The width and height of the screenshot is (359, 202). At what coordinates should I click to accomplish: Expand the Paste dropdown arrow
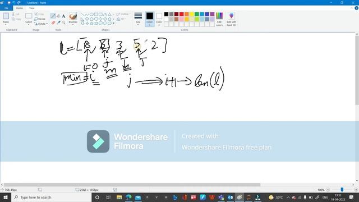tap(6, 25)
